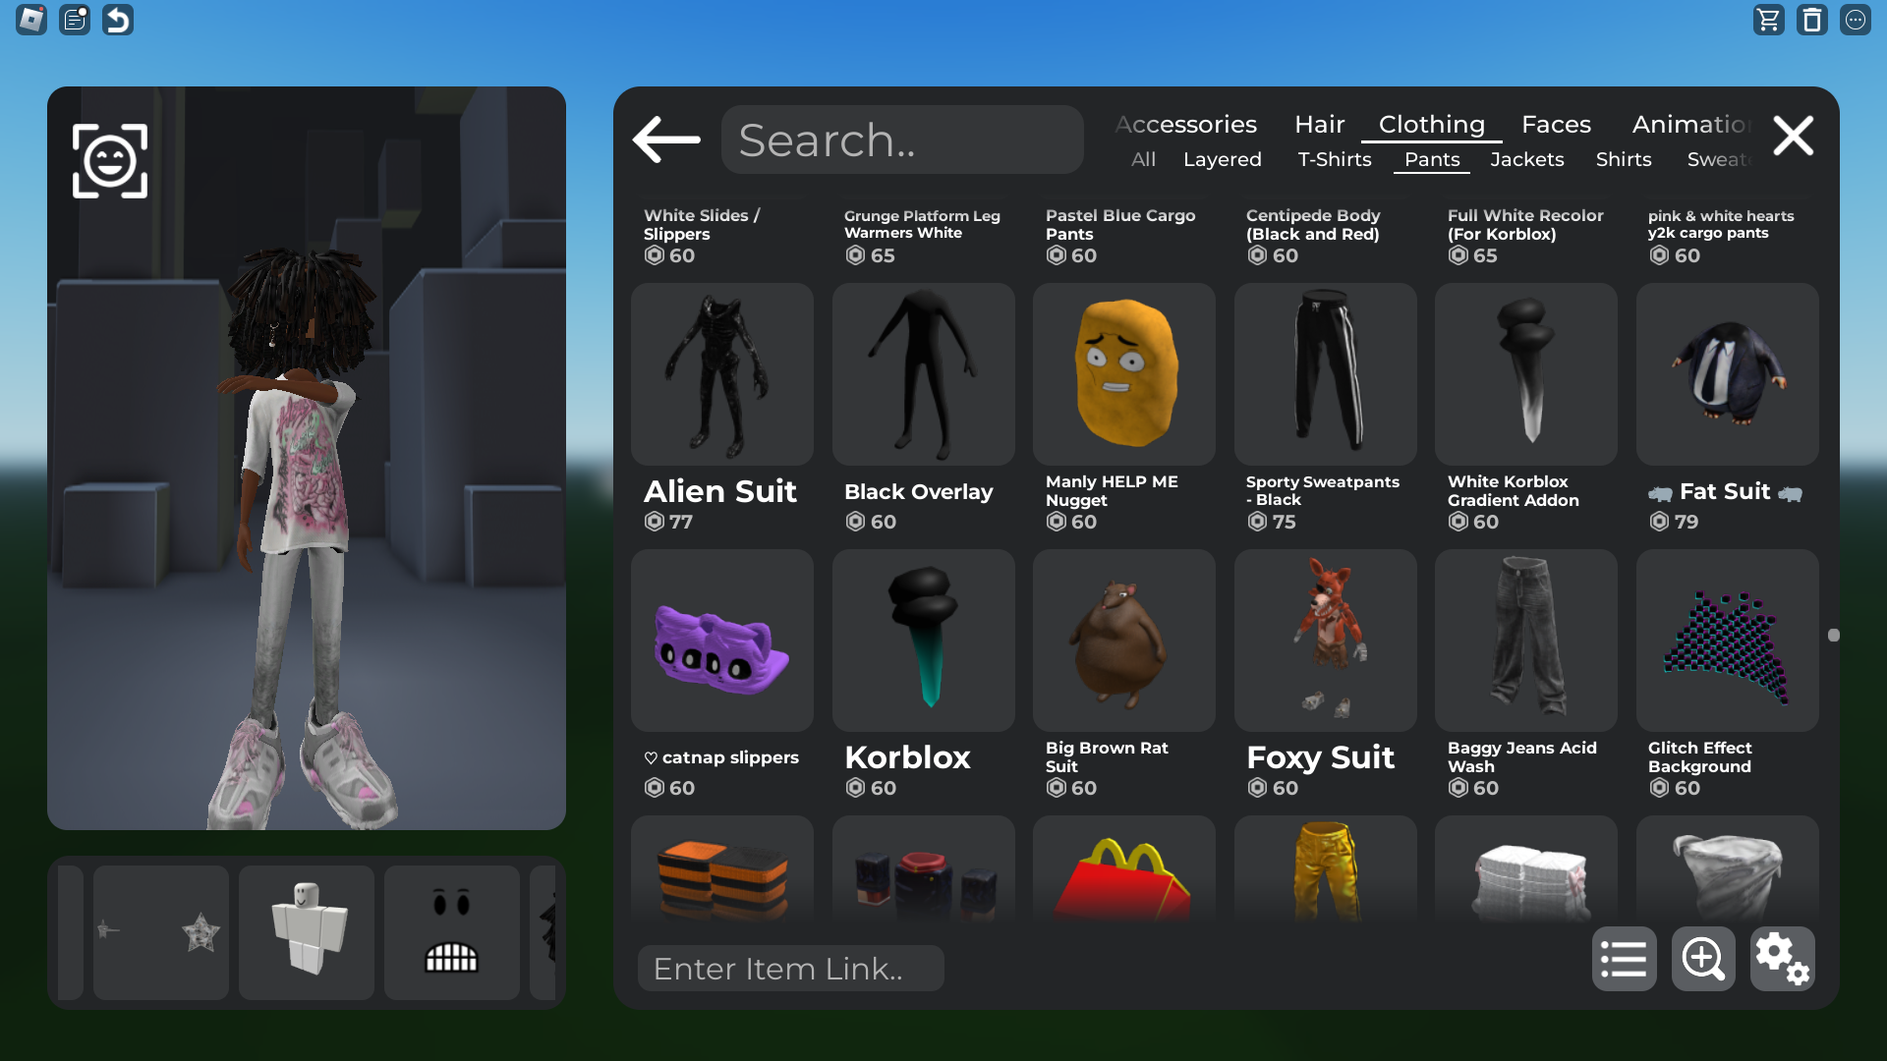This screenshot has width=1887, height=1061.
Task: Open catalog settings gears icon
Action: (1781, 958)
